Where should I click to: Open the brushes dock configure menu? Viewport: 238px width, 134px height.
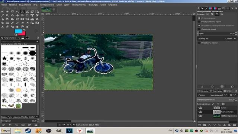[38, 38]
